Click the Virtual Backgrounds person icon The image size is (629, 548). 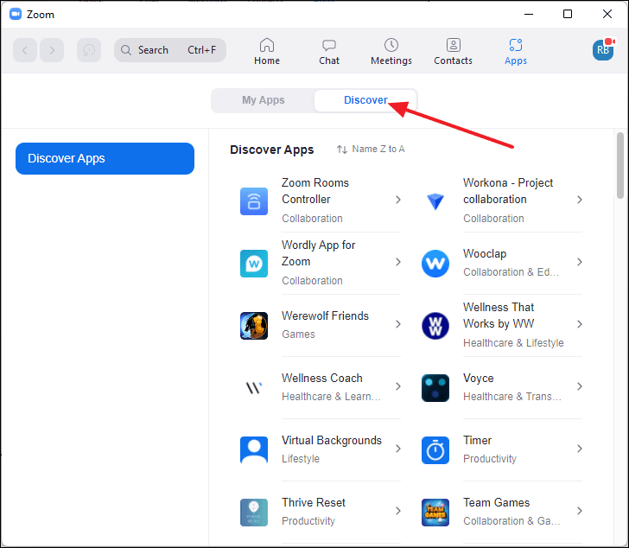point(254,450)
